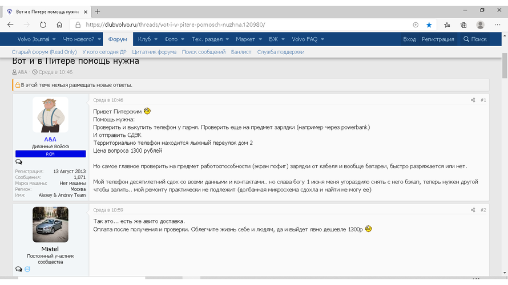This screenshot has height=285, width=508.
Task: Click the share icon on post #2
Action: coord(473,210)
